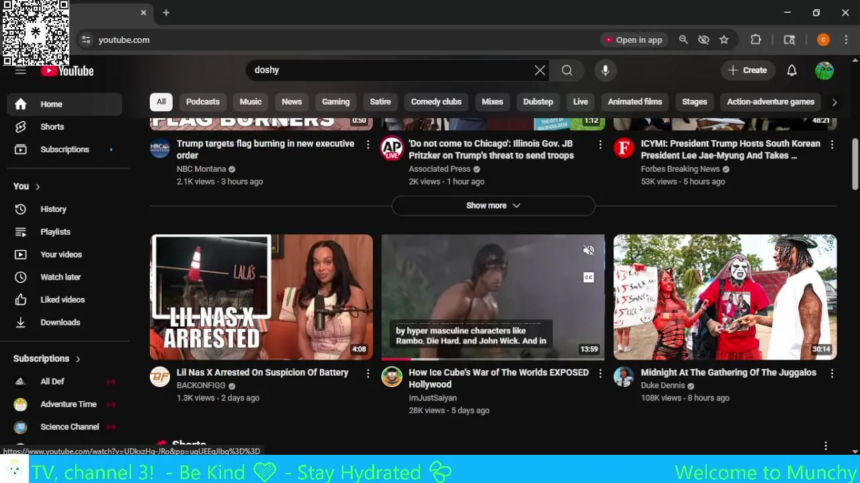The height and width of the screenshot is (483, 860).
Task: Open ImJustSaiyan channel link
Action: tap(433, 398)
